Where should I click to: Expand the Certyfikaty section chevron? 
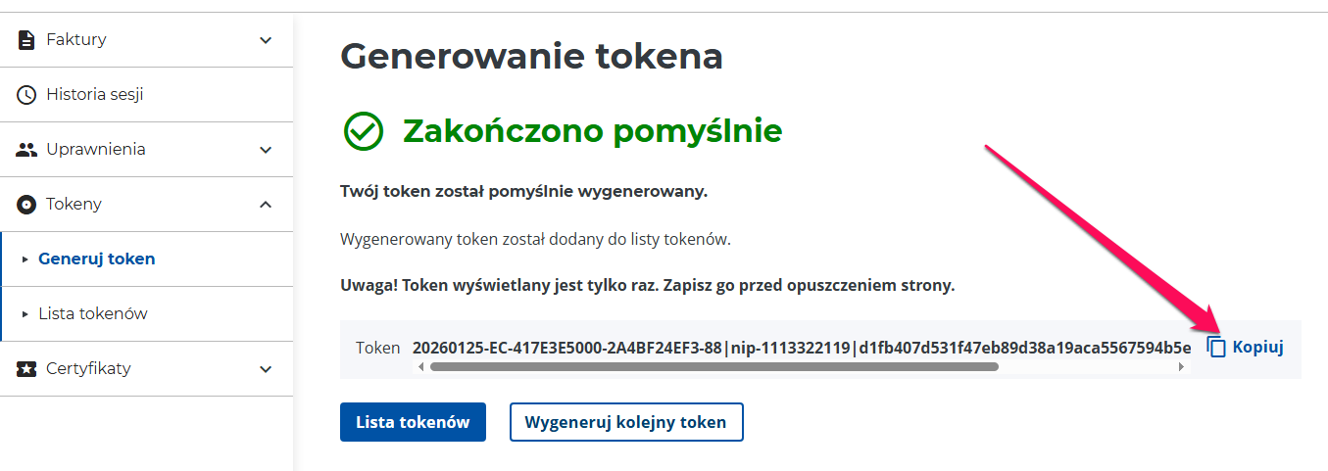click(x=266, y=369)
